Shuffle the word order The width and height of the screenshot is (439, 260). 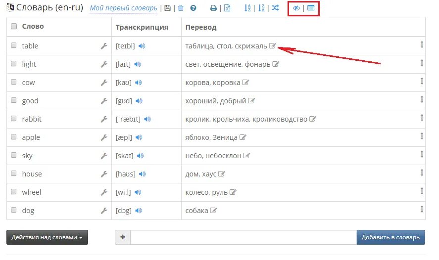click(275, 8)
